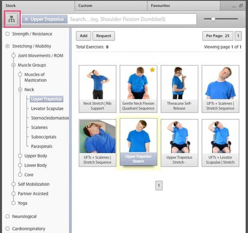This screenshot has width=248, height=233.
Task: Select Paraspinals in the tree
Action: point(42,146)
